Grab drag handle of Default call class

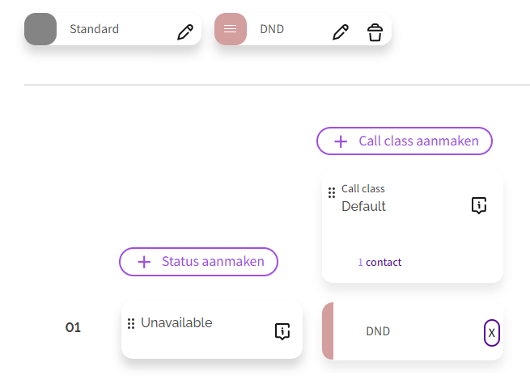[x=332, y=192]
